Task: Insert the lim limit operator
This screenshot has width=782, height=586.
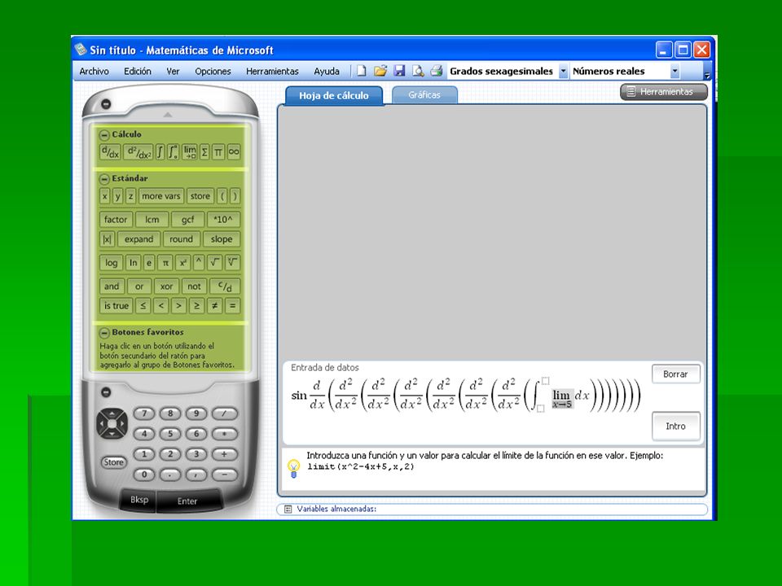Action: (190, 152)
